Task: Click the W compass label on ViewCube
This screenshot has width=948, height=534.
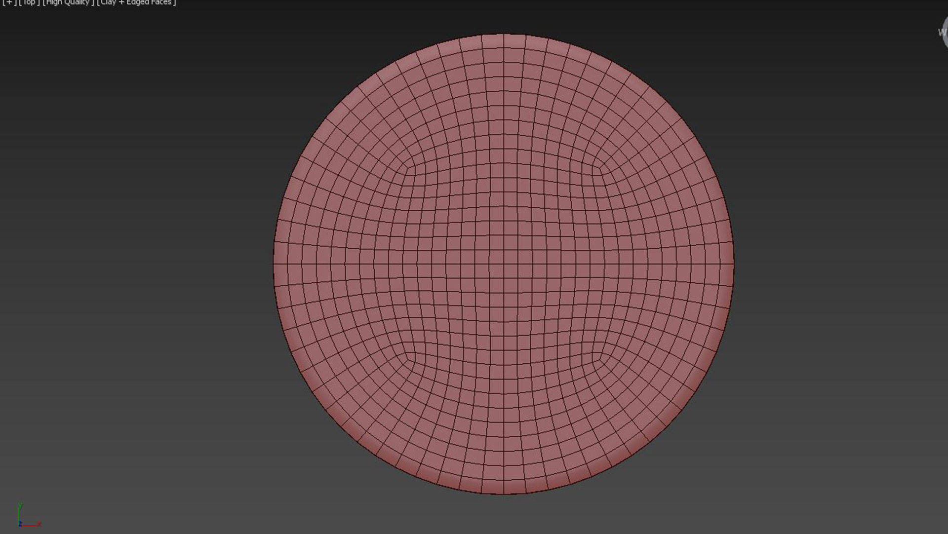Action: (x=942, y=33)
